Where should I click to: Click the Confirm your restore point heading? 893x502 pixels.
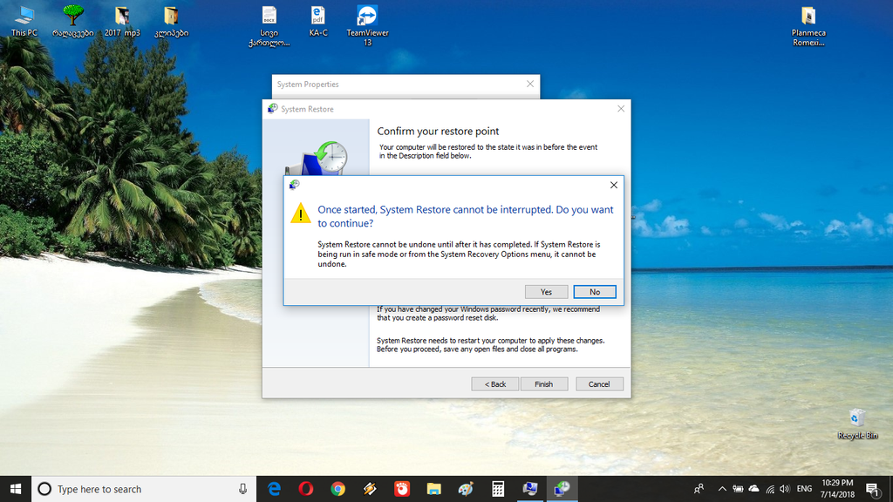438,131
